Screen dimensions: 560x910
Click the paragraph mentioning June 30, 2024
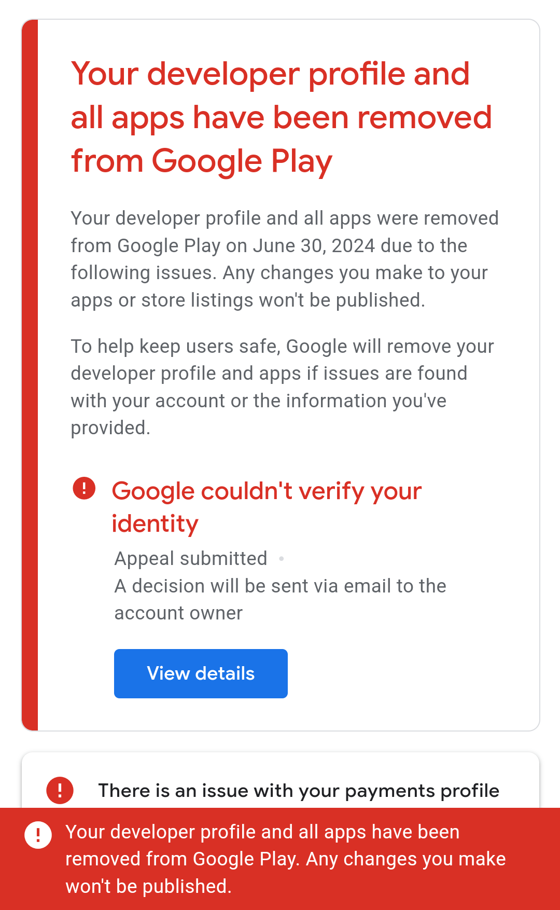[284, 245]
